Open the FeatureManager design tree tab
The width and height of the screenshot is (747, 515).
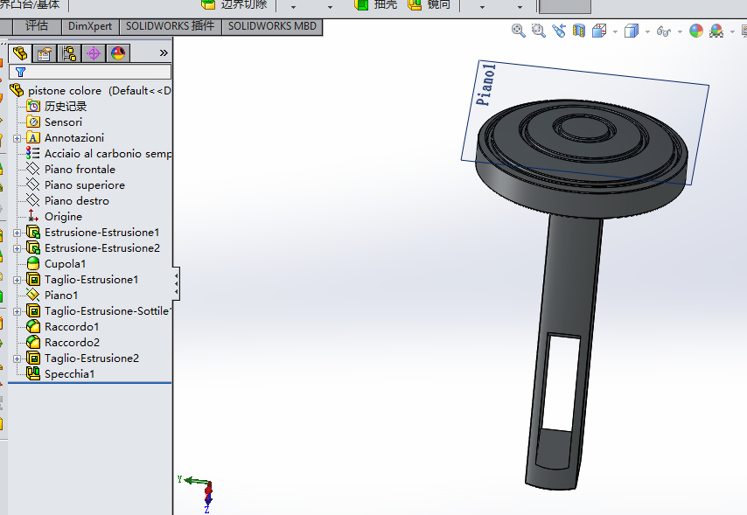coord(19,52)
